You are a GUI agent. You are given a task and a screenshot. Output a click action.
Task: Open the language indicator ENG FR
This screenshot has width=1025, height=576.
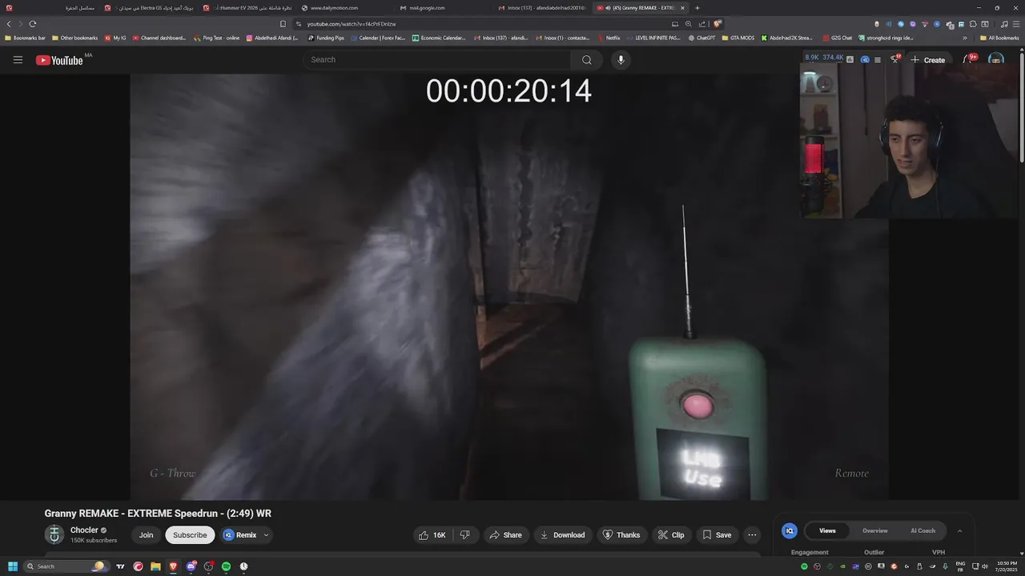pyautogui.click(x=960, y=566)
